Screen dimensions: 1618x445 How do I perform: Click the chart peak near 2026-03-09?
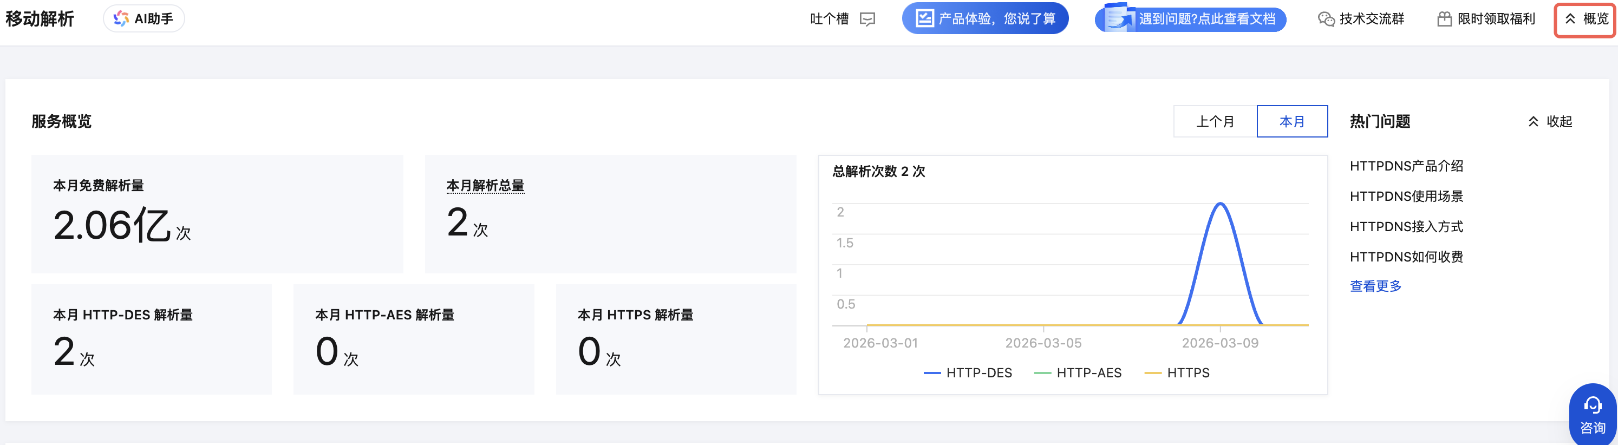[x=1221, y=204]
